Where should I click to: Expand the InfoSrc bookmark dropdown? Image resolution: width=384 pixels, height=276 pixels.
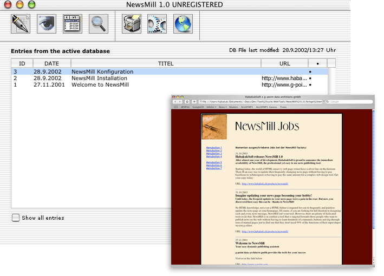pyautogui.click(x=211, y=107)
